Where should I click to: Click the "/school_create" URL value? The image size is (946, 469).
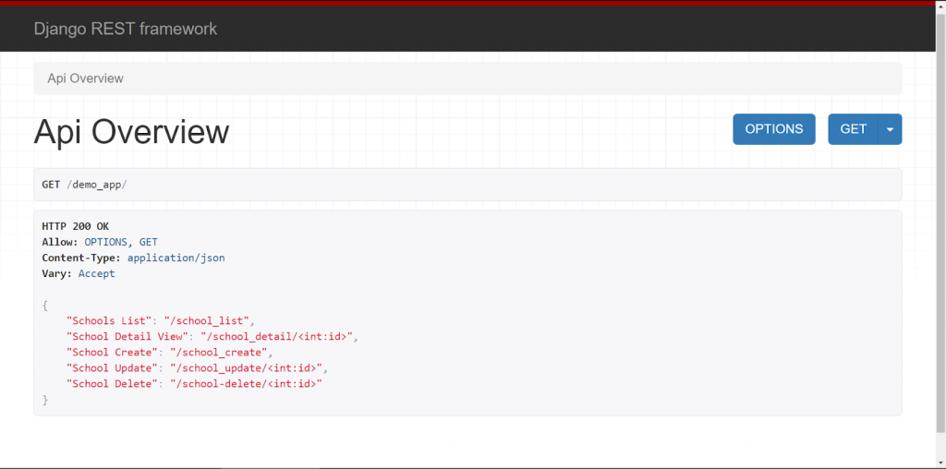tap(218, 352)
